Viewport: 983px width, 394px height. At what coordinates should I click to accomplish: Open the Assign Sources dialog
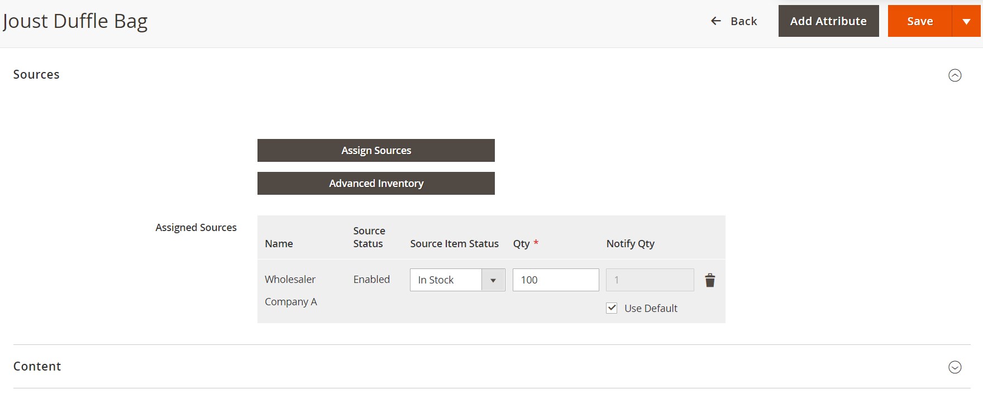click(376, 151)
